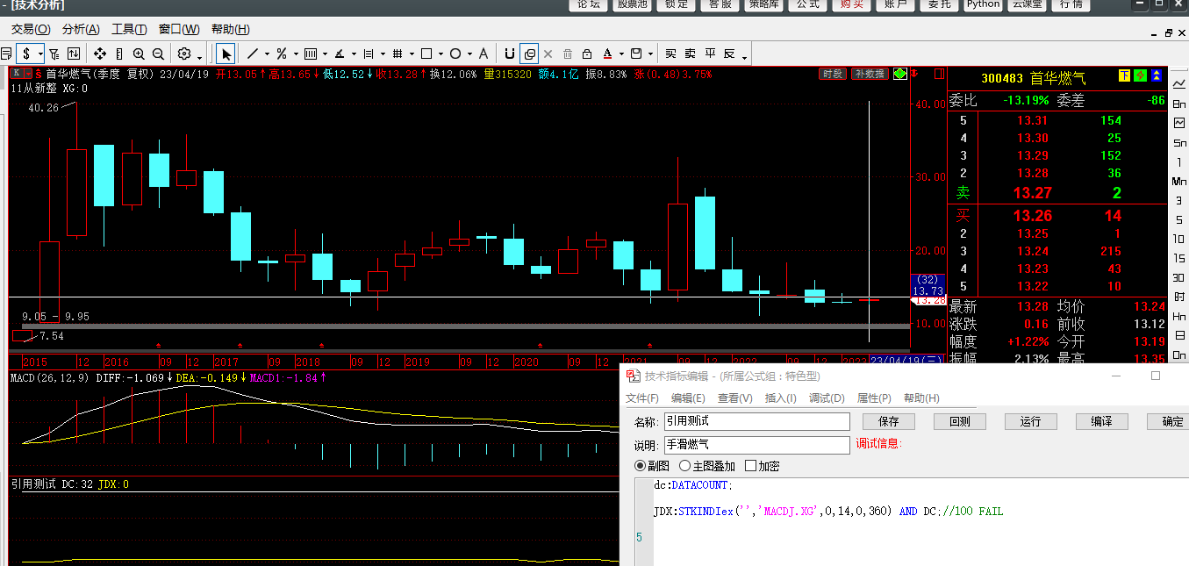1189x566 pixels.
Task: Pick the text annotation A tool
Action: 483,54
